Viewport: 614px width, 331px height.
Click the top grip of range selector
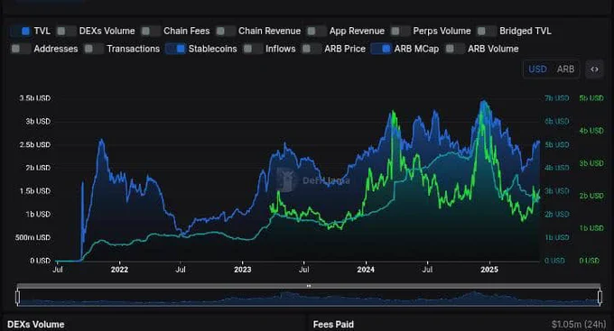coord(309,286)
